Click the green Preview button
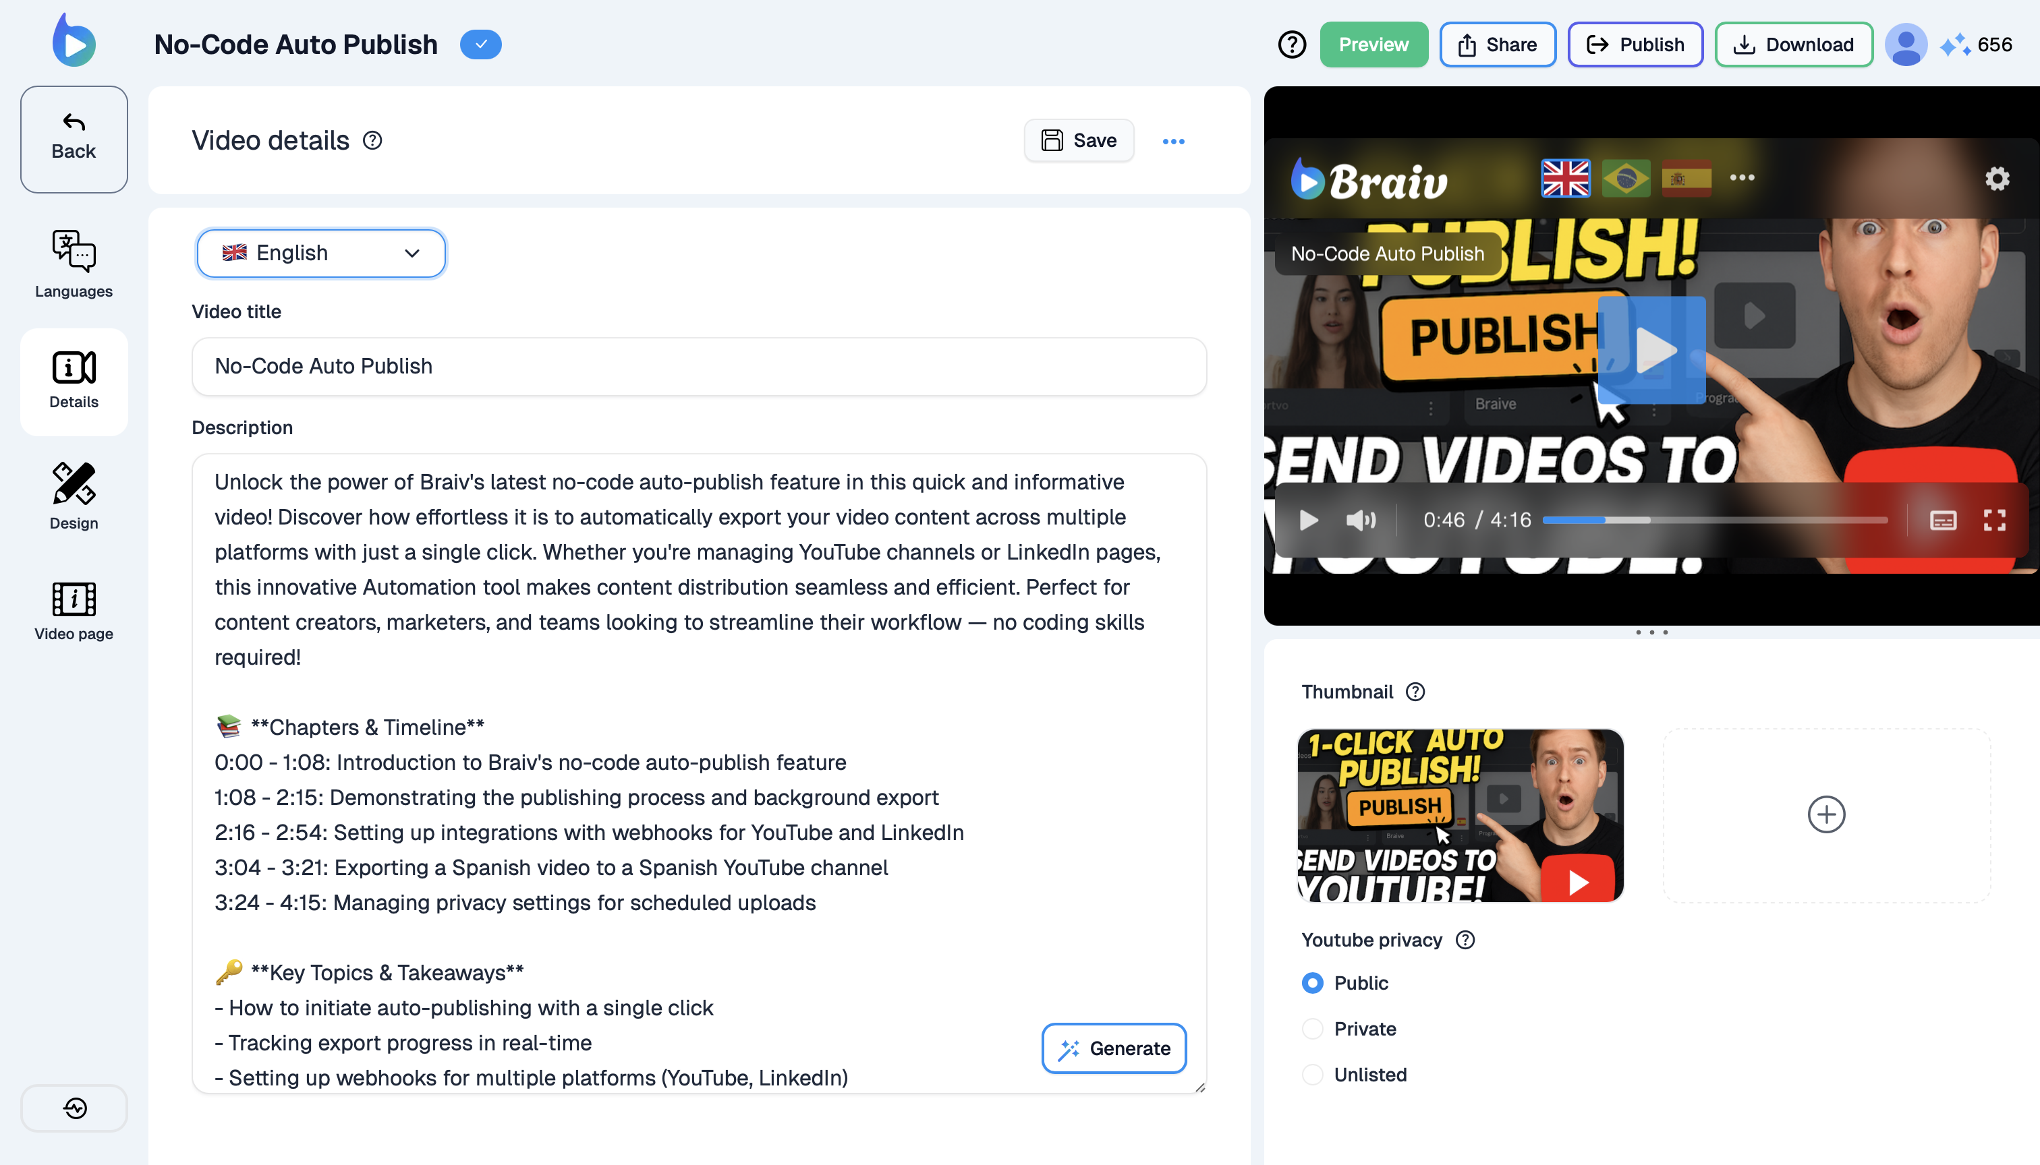The width and height of the screenshot is (2040, 1165). pyautogui.click(x=1373, y=44)
